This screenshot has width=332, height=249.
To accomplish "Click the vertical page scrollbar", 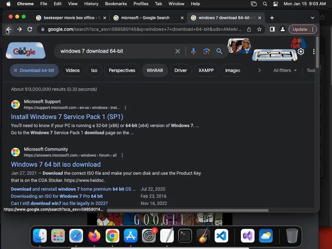I will (x=317, y=52).
